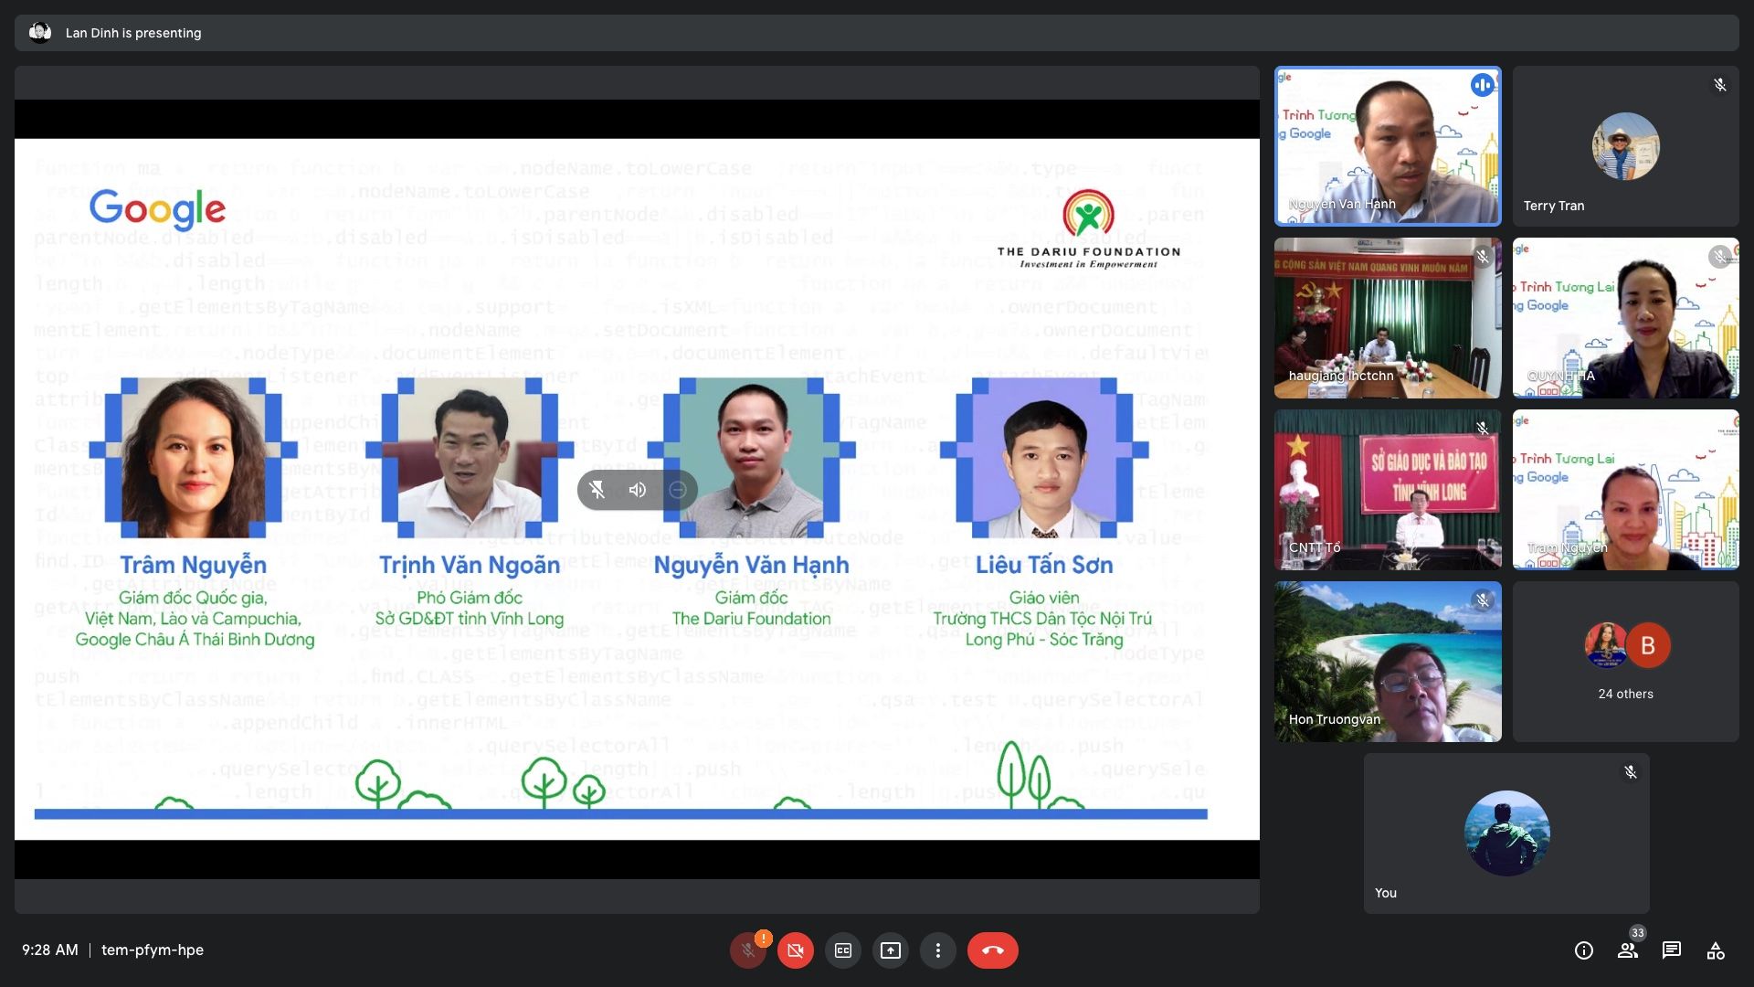1754x987 pixels.
Task: Click participant count badge 33
Action: coord(1638,934)
